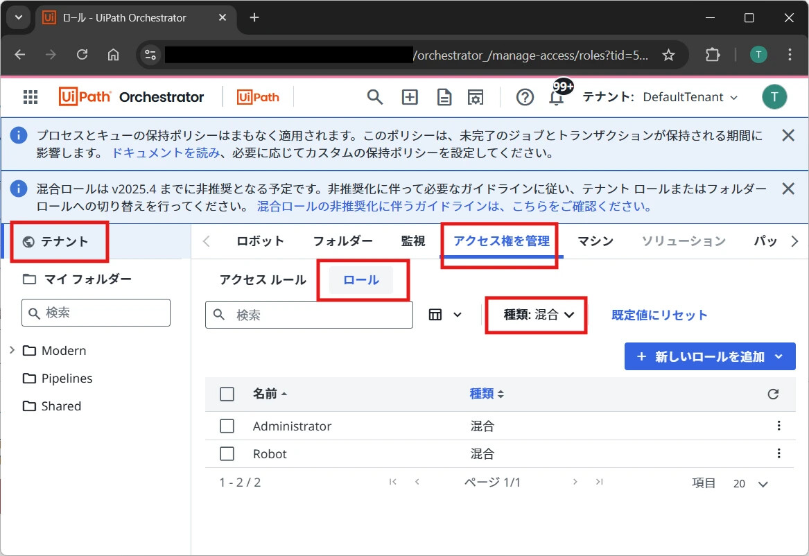Open Shared folder

point(52,406)
